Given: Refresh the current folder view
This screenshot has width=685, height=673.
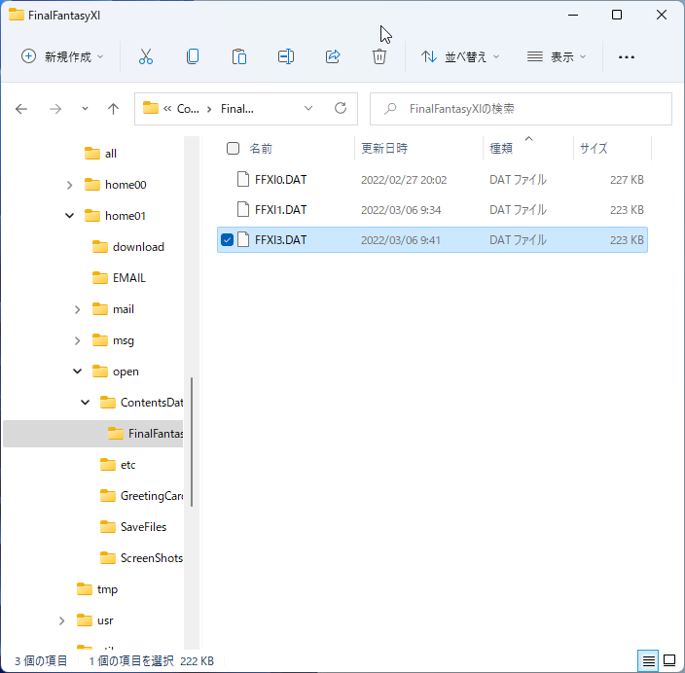Looking at the screenshot, I should (x=340, y=109).
